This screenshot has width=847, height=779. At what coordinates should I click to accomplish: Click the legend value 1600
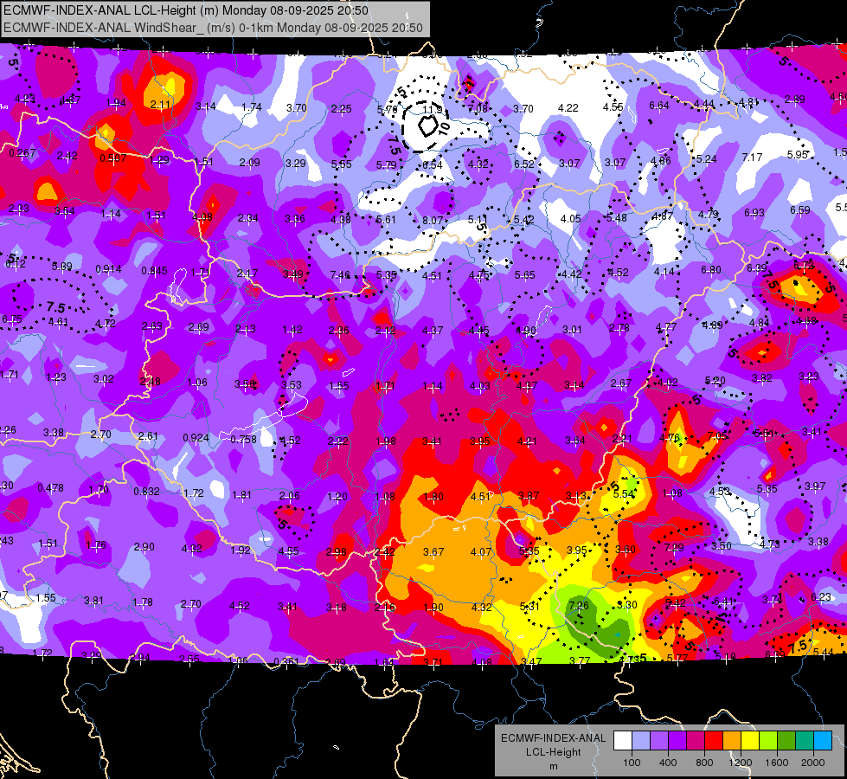pyautogui.click(x=777, y=763)
